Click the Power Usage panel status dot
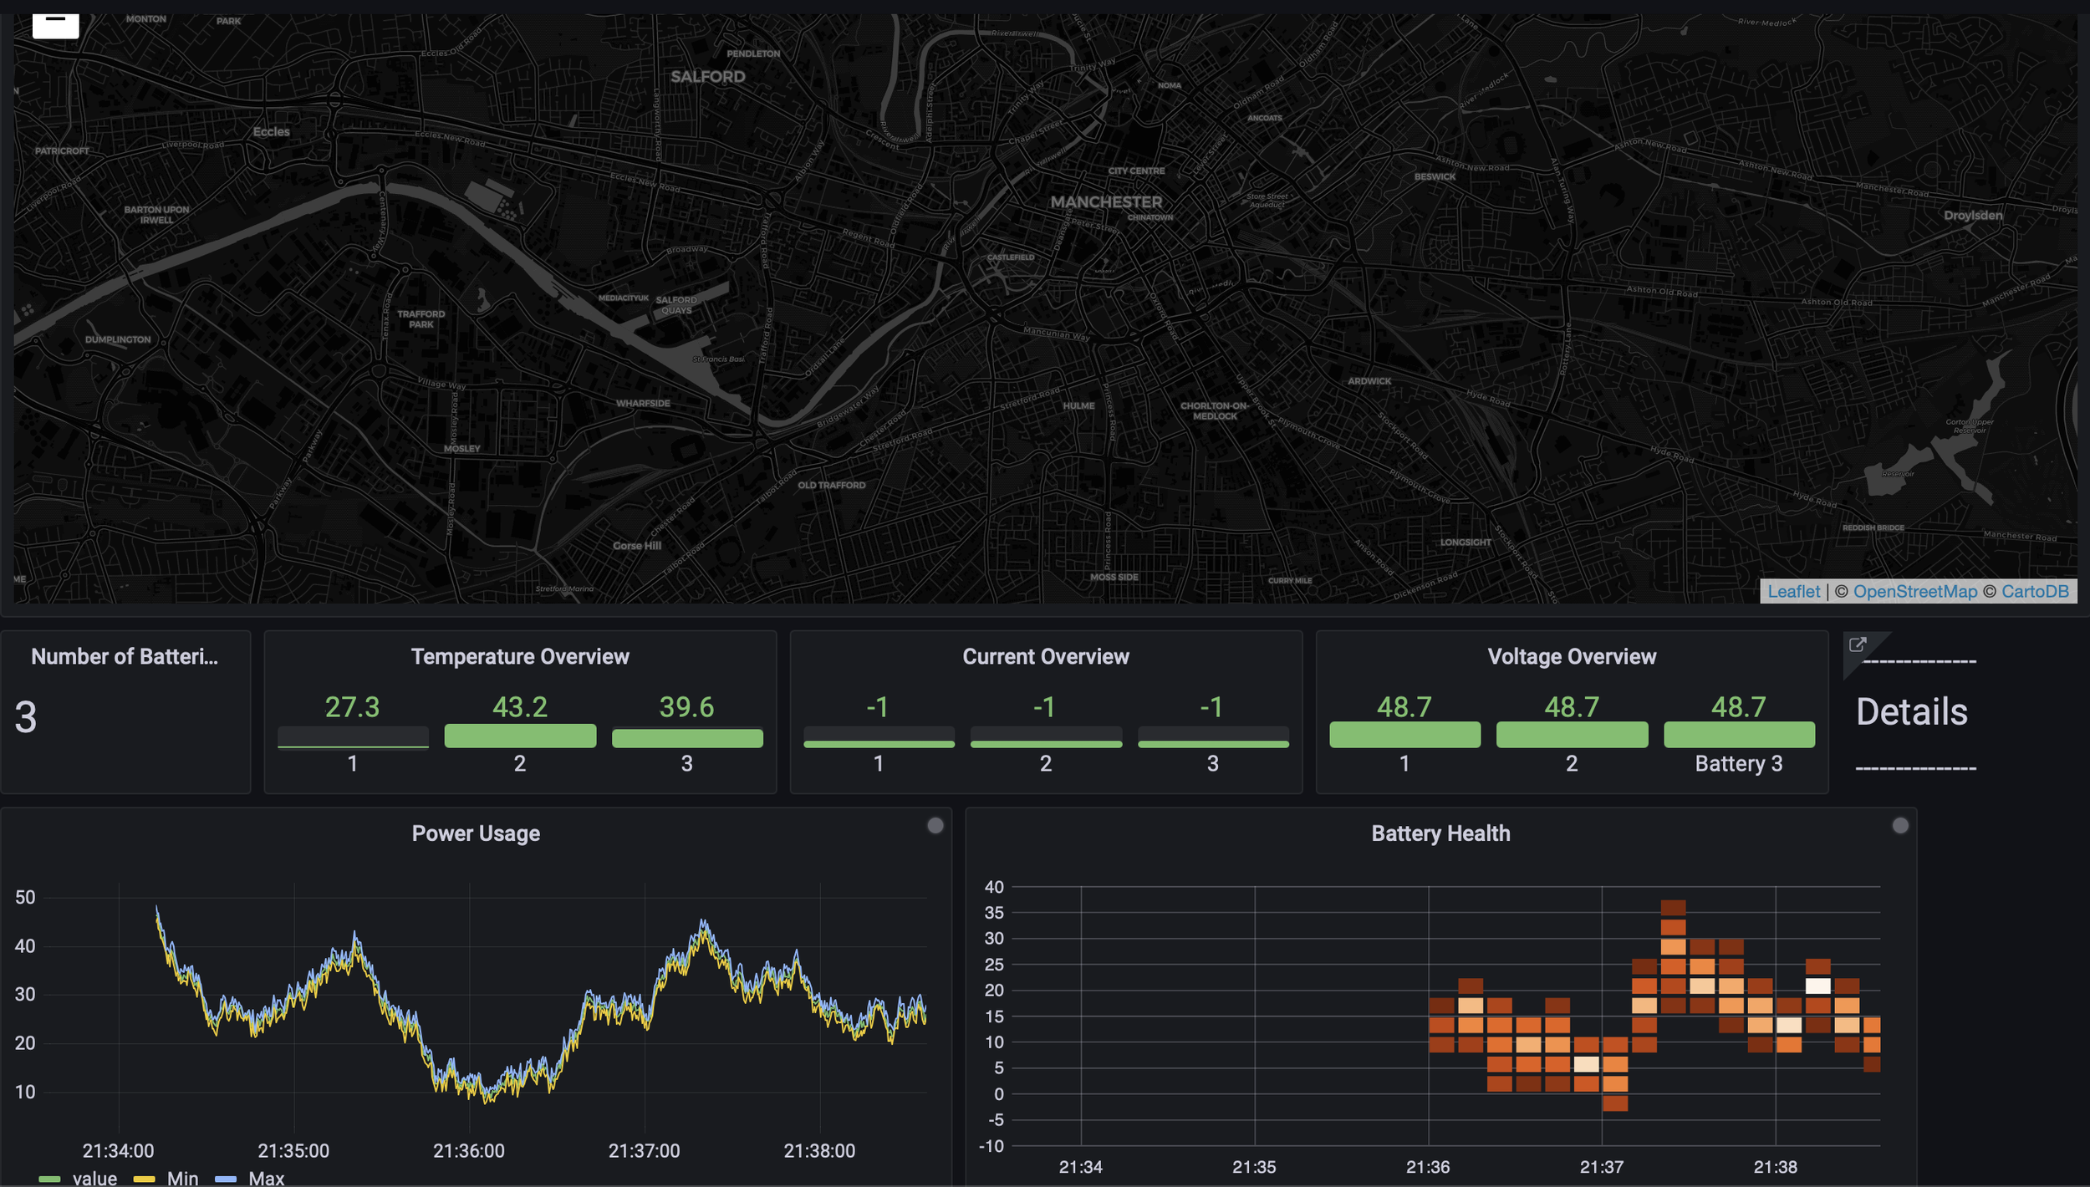The height and width of the screenshot is (1187, 2090). coord(935,826)
